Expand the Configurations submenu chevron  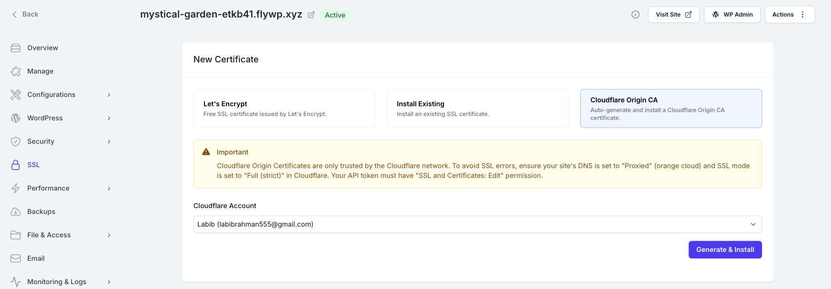click(109, 95)
